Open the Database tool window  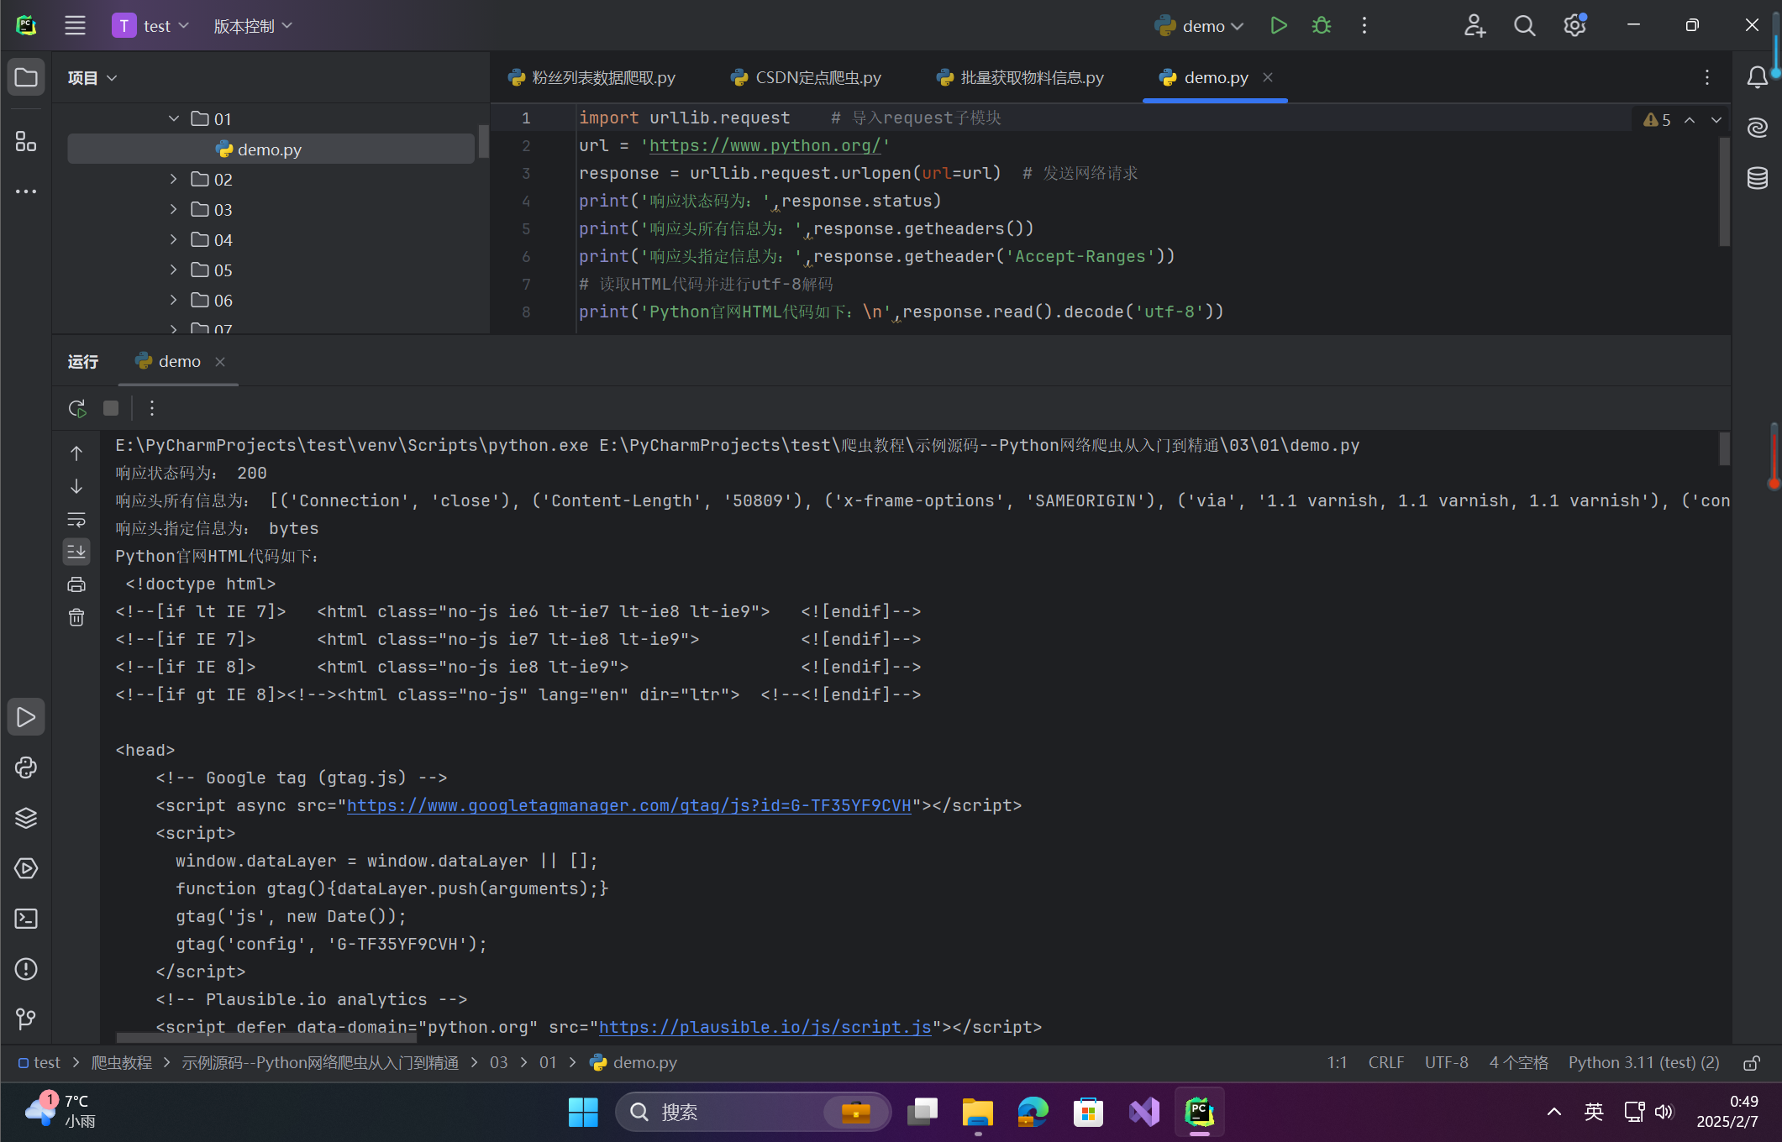[x=1758, y=178]
